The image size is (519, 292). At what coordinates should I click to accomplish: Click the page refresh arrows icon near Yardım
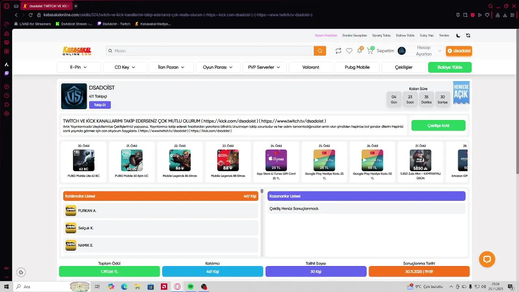pyautogui.click(x=468, y=35)
